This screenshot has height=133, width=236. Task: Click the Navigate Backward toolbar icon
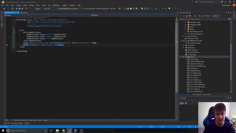coord(4,8)
